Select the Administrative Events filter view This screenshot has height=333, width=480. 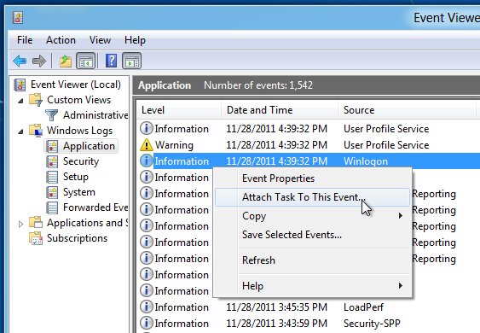[95, 115]
